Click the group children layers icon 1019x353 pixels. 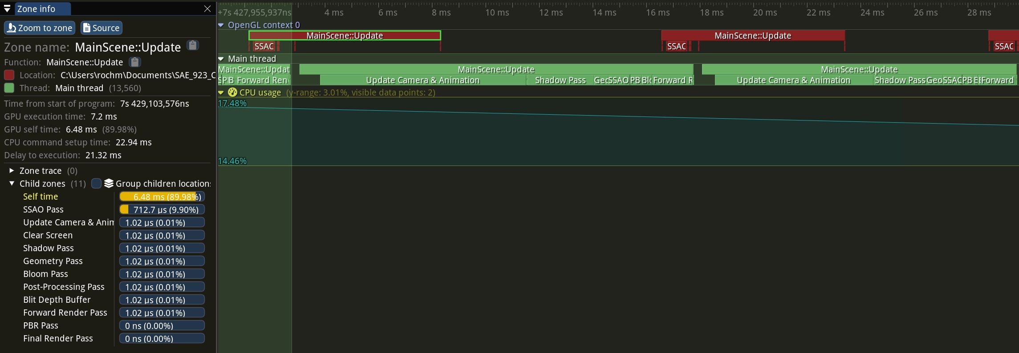click(109, 184)
